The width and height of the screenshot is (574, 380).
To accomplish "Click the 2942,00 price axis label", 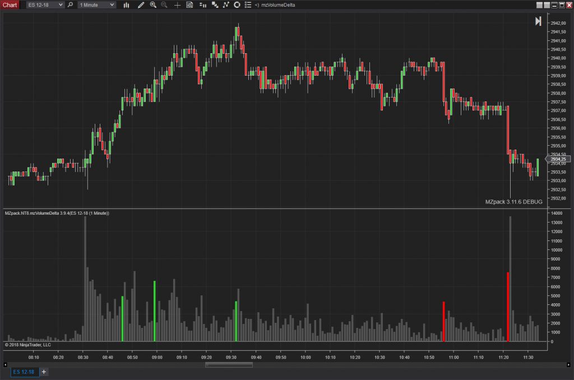I will pyautogui.click(x=558, y=23).
